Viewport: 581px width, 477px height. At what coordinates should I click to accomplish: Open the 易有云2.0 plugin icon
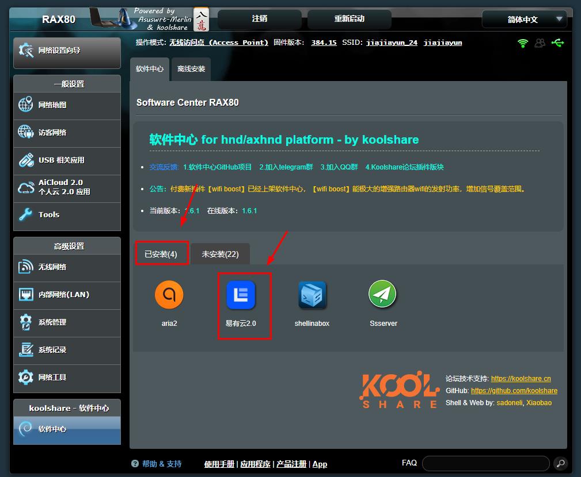point(241,294)
